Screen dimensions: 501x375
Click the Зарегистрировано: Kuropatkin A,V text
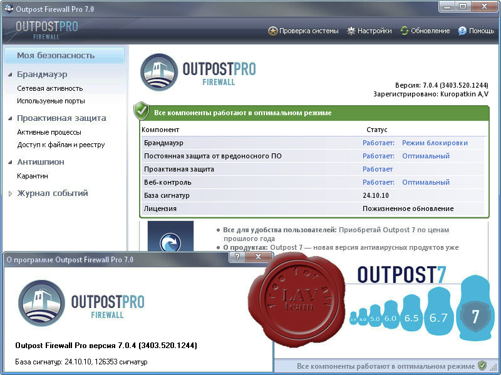pos(431,95)
